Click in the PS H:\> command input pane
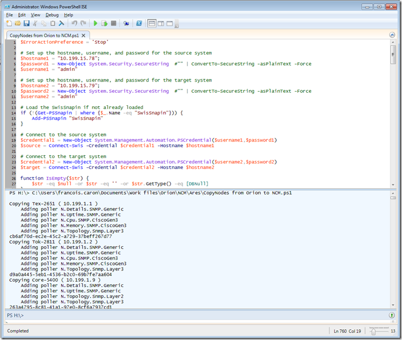This screenshot has height=340, width=402. pos(196,315)
